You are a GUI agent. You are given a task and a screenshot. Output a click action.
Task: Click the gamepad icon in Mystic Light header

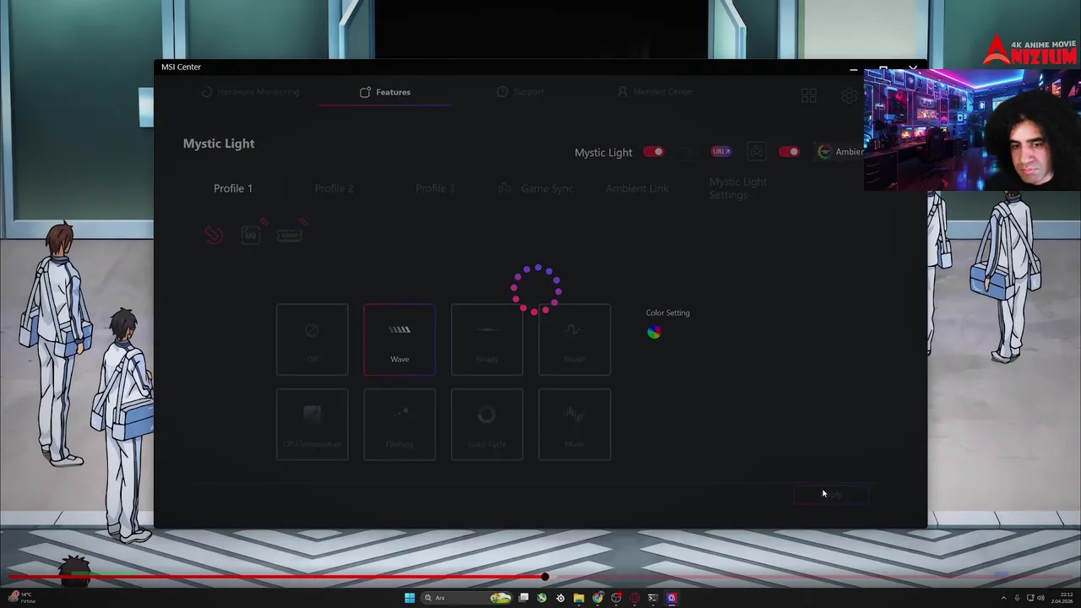click(x=756, y=152)
